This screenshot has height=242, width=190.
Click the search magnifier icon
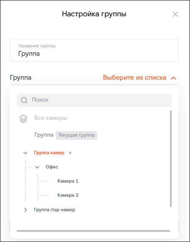click(x=24, y=100)
